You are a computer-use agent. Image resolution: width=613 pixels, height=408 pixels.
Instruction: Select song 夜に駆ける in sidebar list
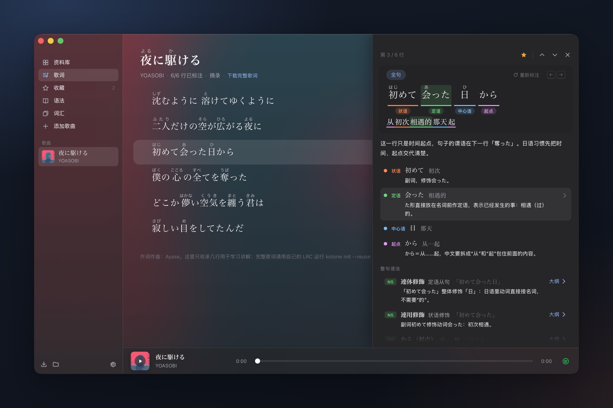(x=78, y=156)
